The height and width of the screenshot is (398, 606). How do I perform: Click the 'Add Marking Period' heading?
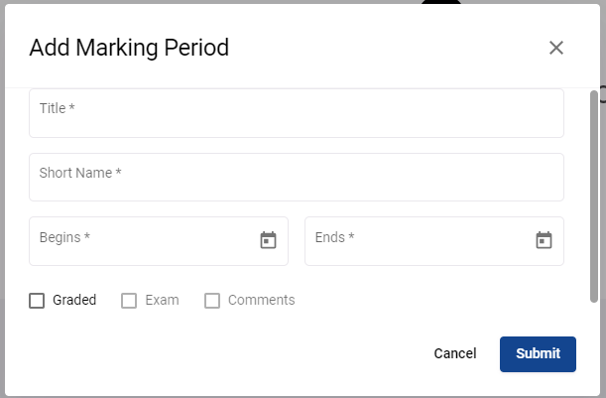tap(129, 48)
